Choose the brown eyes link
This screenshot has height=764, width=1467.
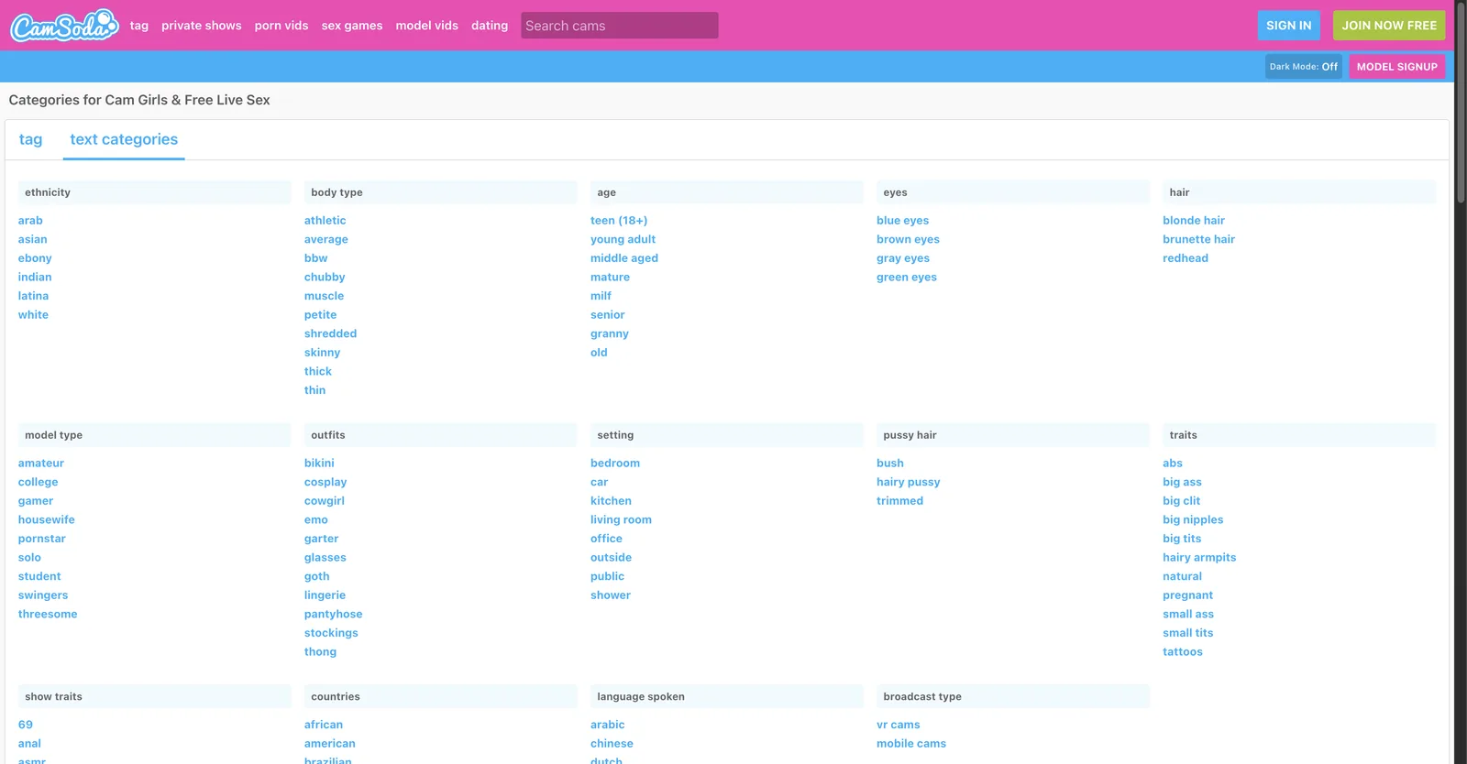pyautogui.click(x=908, y=239)
